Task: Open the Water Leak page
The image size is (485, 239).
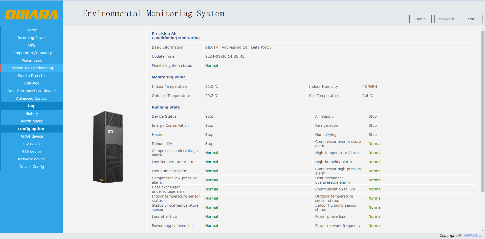Action: (x=32, y=60)
